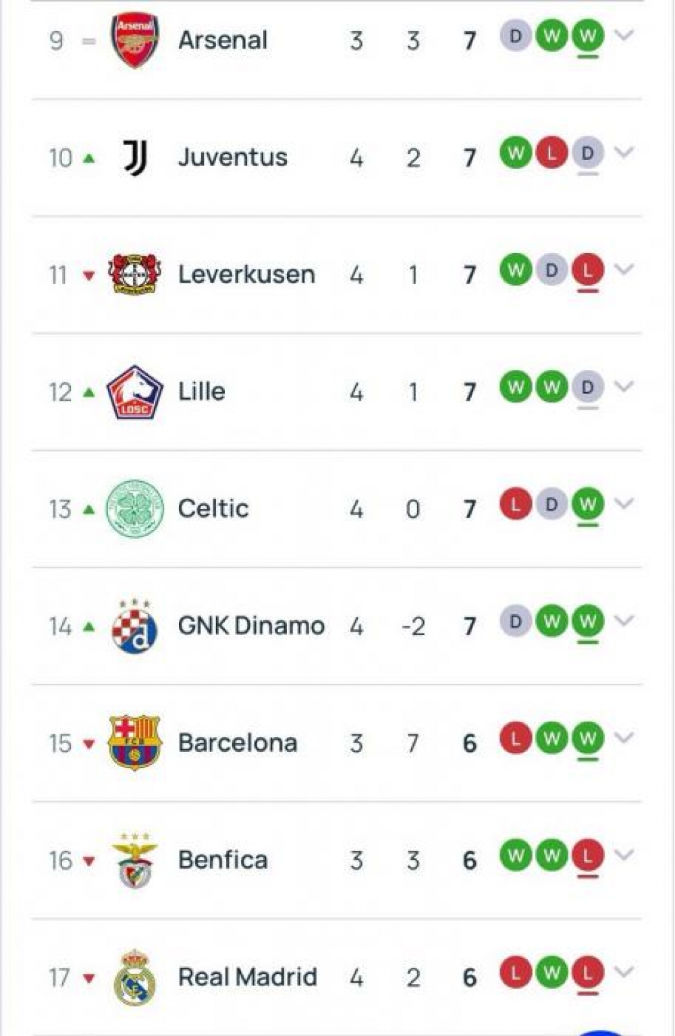Expand the Arsenal row chevron
The image size is (675, 1036).
(x=624, y=35)
